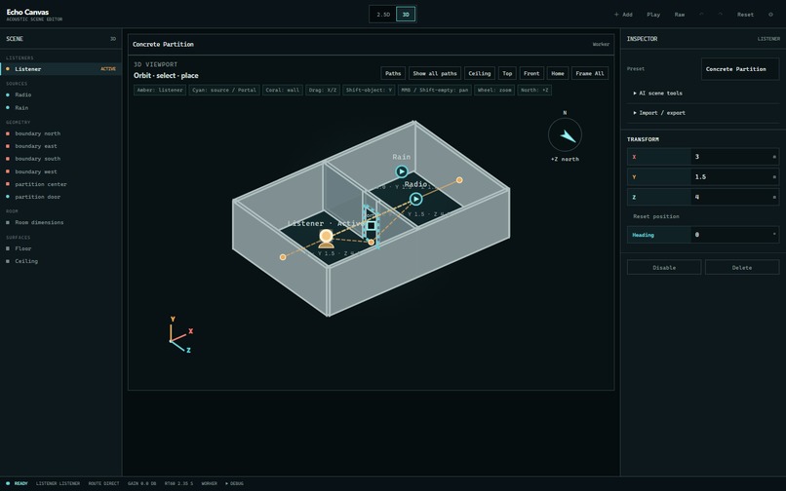This screenshot has height=491, width=786.
Task: Click 'RT60' value in status bar
Action: click(179, 483)
